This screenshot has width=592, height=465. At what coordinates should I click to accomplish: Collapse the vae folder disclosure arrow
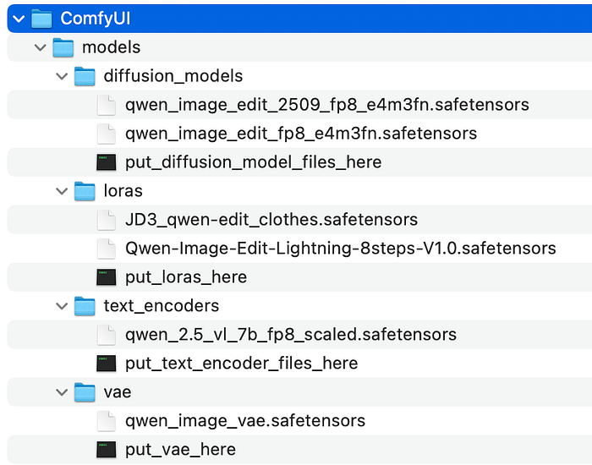(61, 392)
